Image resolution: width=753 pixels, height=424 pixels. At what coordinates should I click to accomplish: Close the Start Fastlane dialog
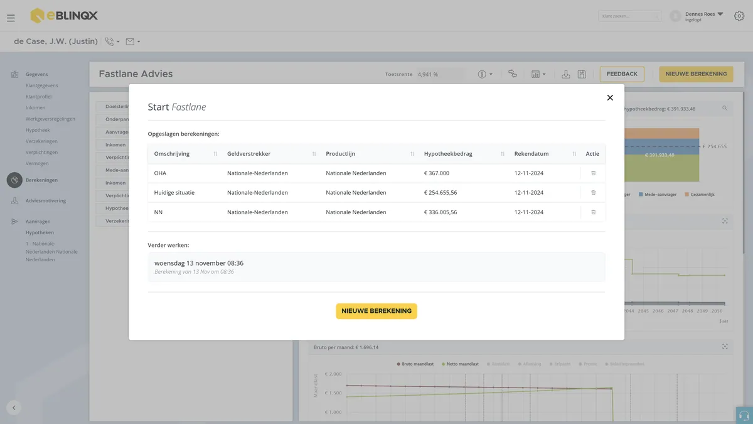(x=610, y=97)
